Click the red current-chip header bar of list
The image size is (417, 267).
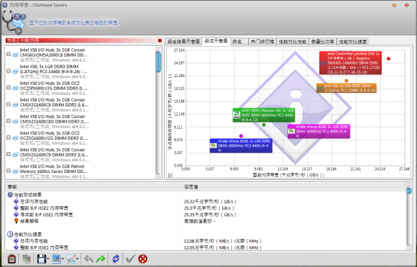[81, 40]
